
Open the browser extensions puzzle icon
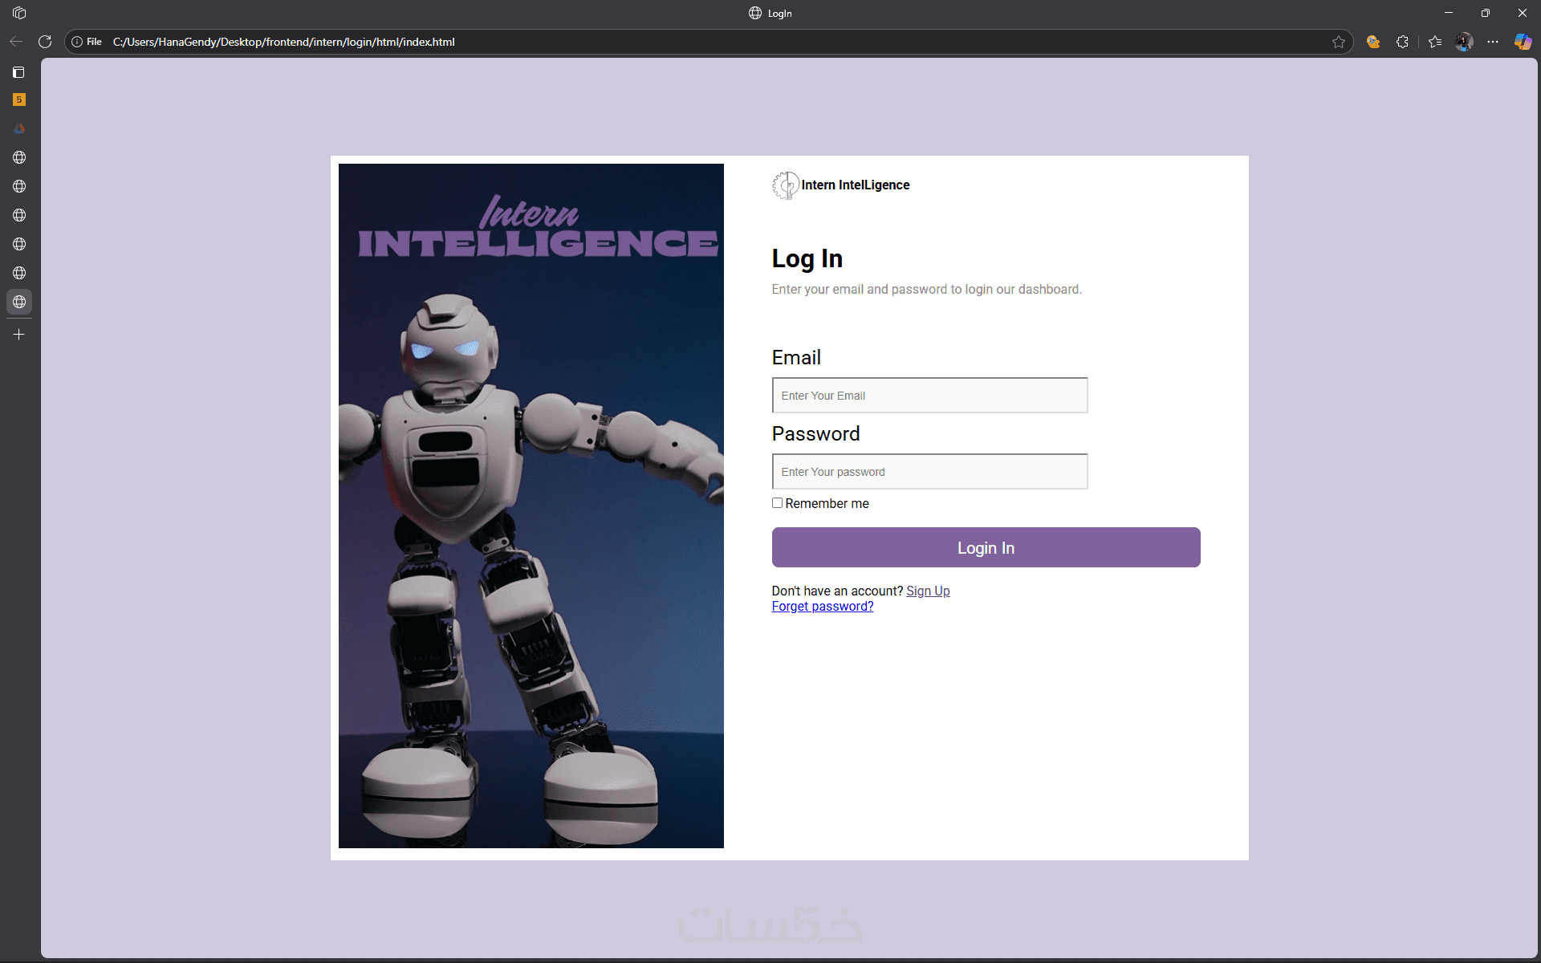coord(1402,42)
